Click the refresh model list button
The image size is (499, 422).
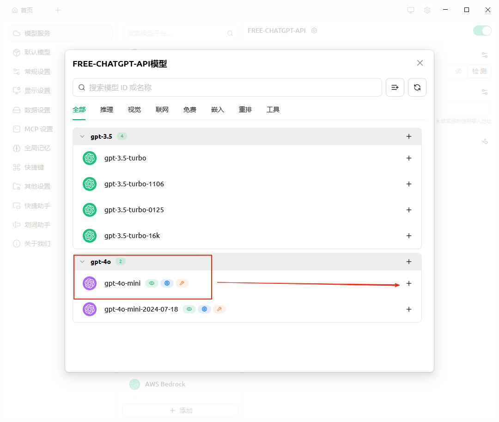click(417, 87)
